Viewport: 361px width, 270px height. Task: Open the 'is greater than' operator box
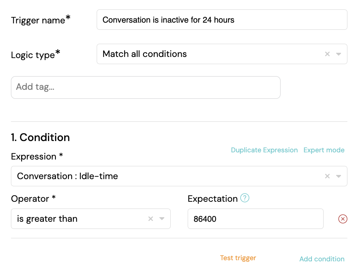click(91, 219)
